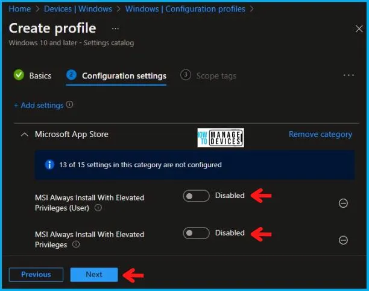This screenshot has height=291, width=369.
Task: Open info icon for Elevated Privileges (User)
Action: coord(98,208)
